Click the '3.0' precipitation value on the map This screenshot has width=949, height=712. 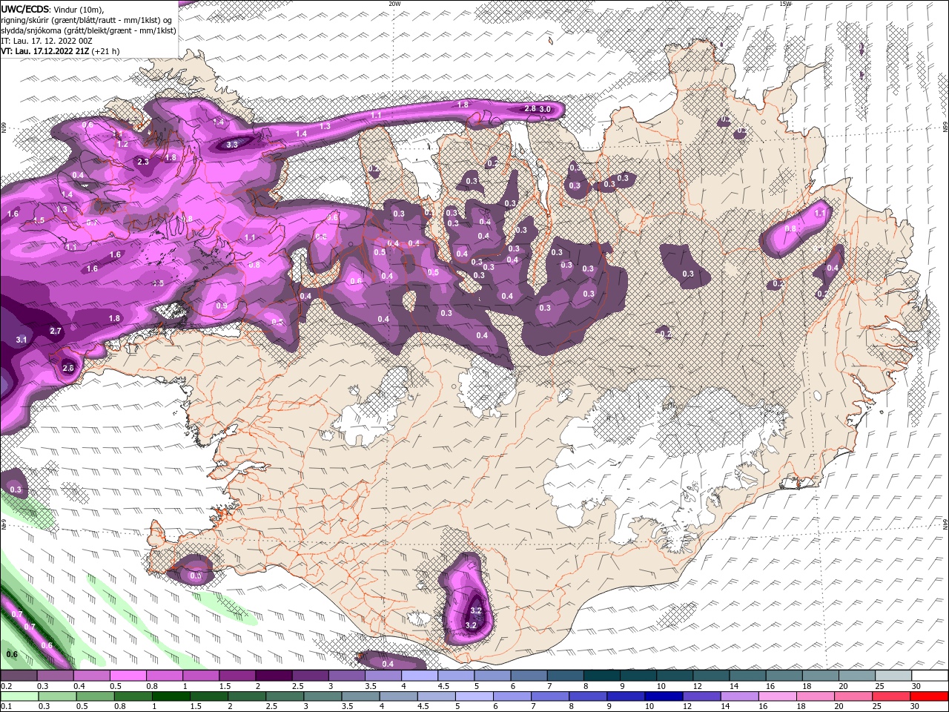[544, 109]
